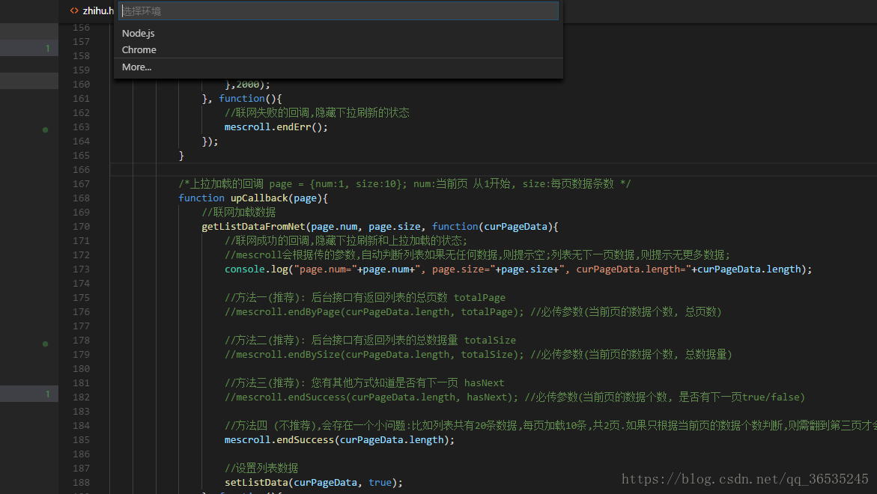Click the left panel badge showing 1 near line 158
This screenshot has height=494, width=877.
pos(47,49)
